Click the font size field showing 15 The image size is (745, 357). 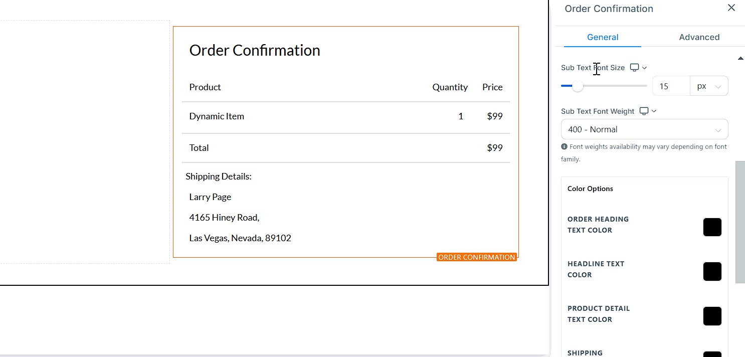click(671, 86)
